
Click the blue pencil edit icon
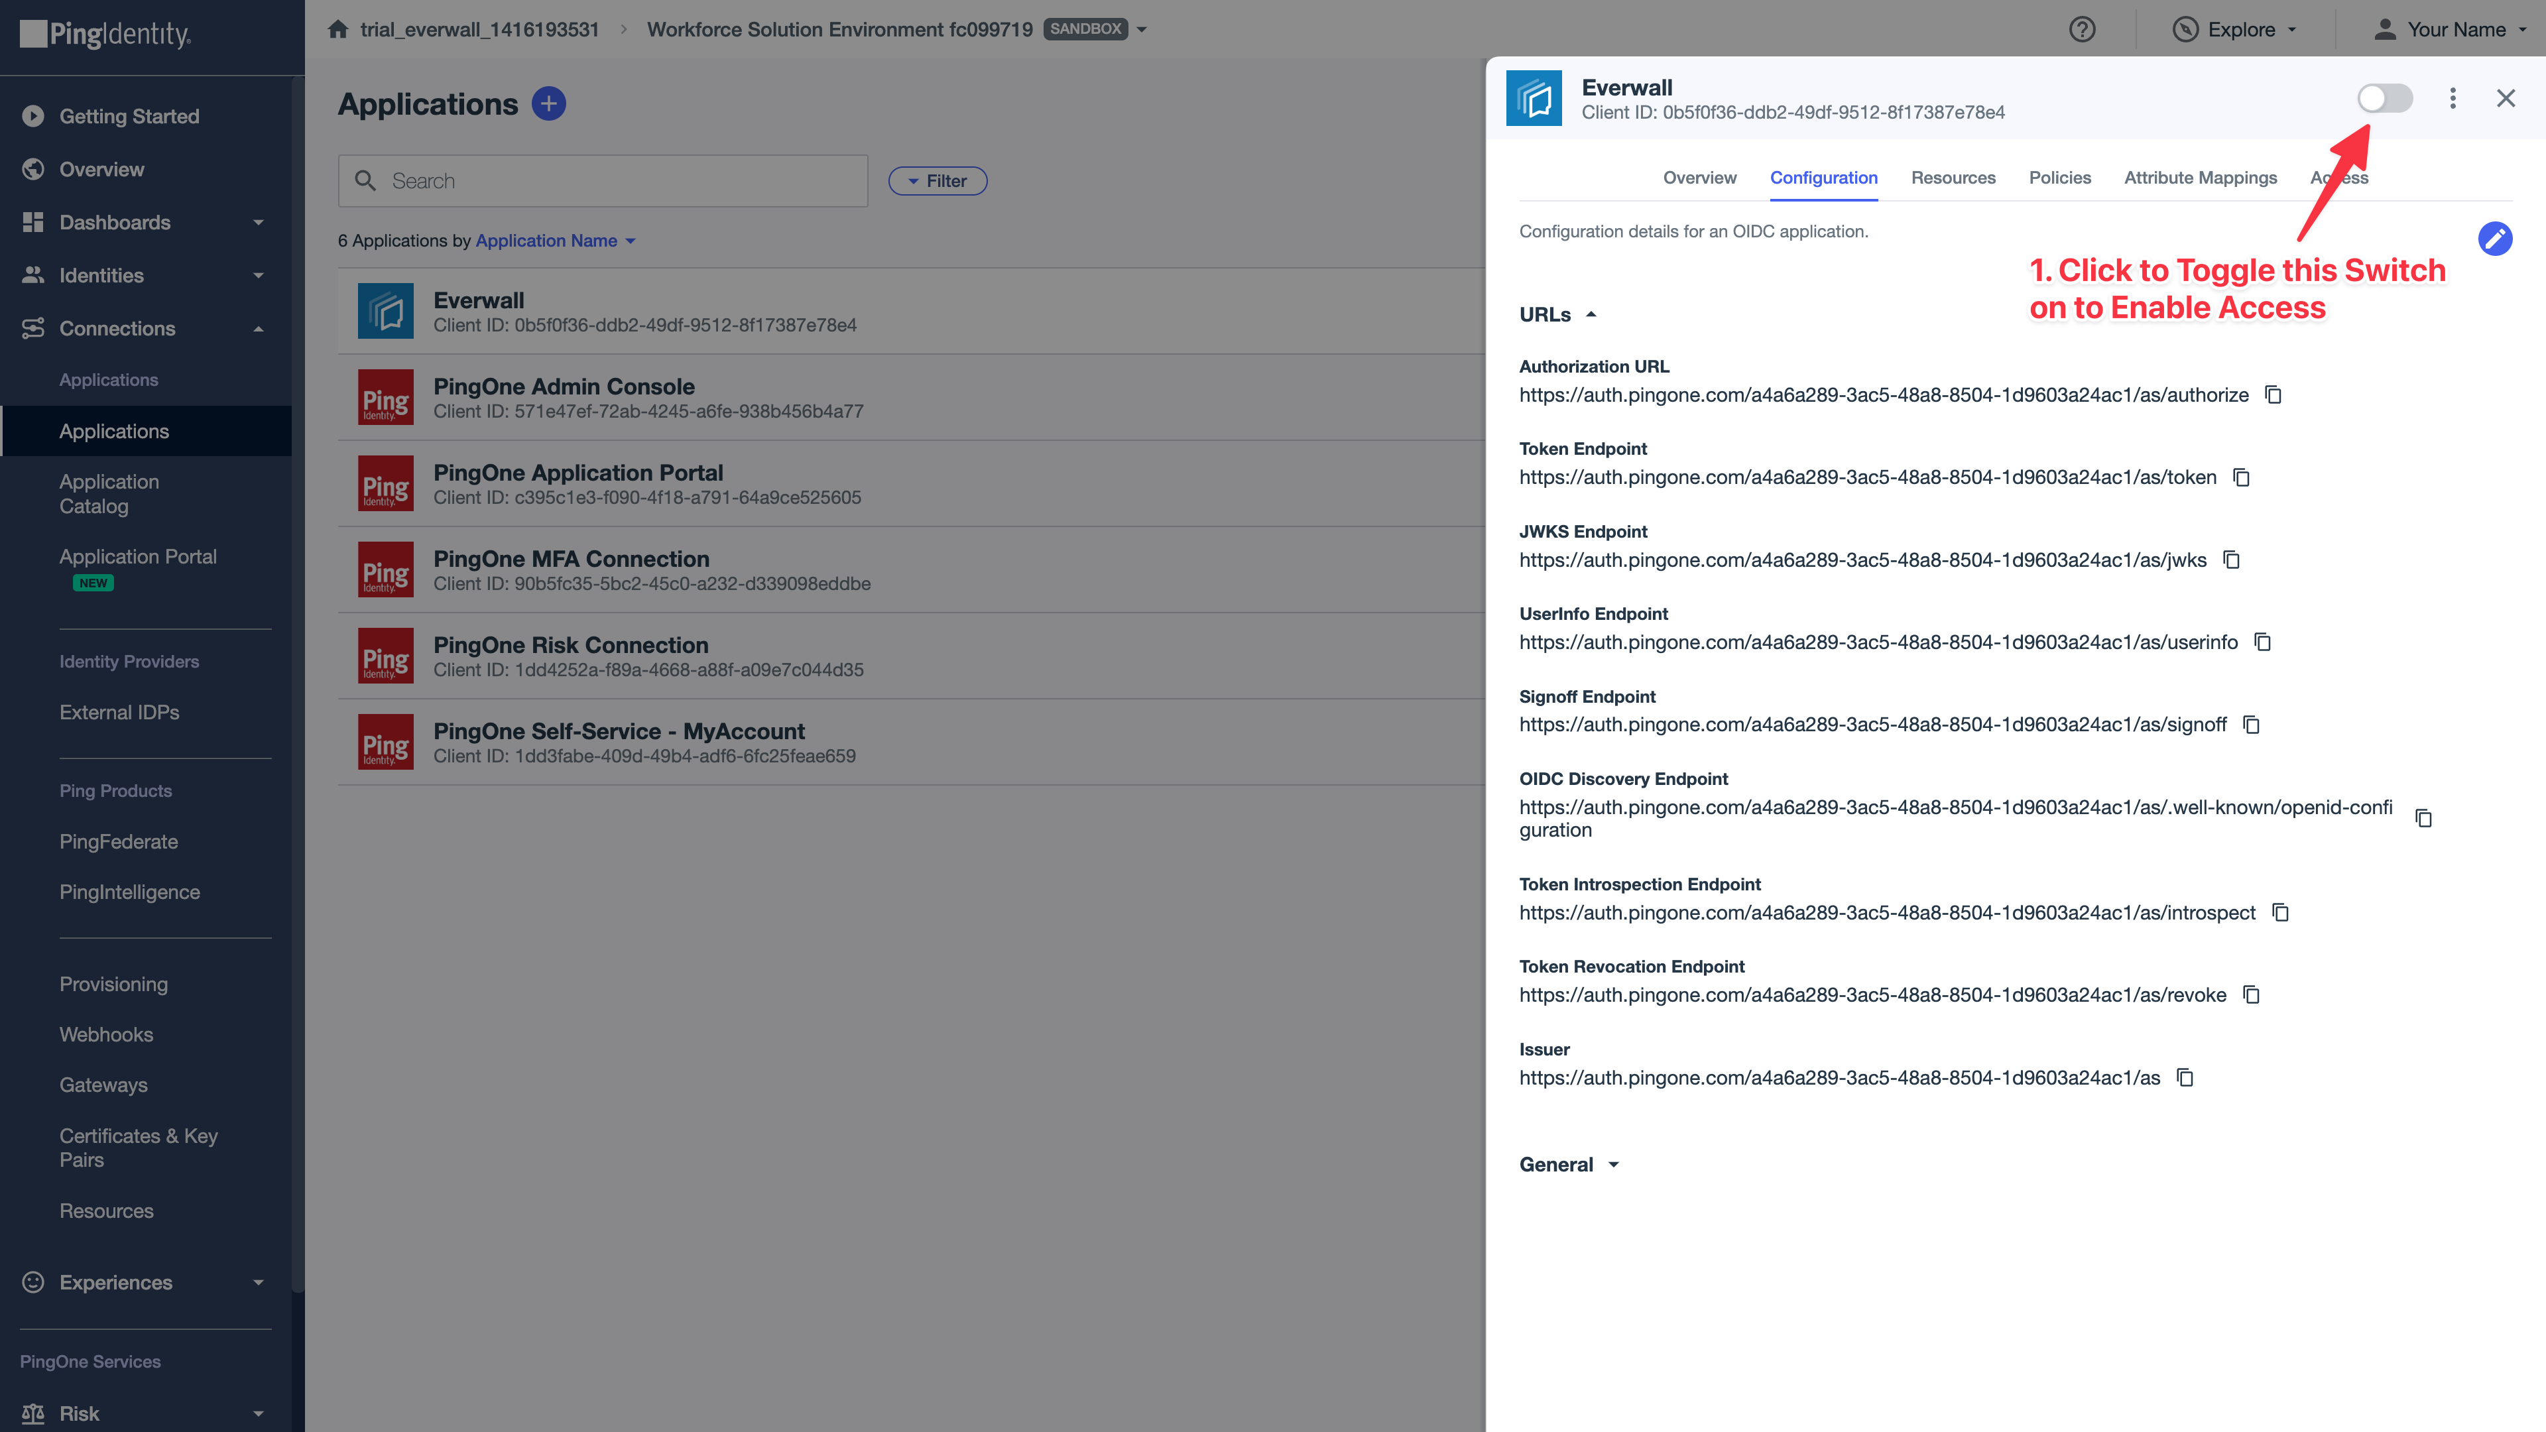coord(2494,238)
